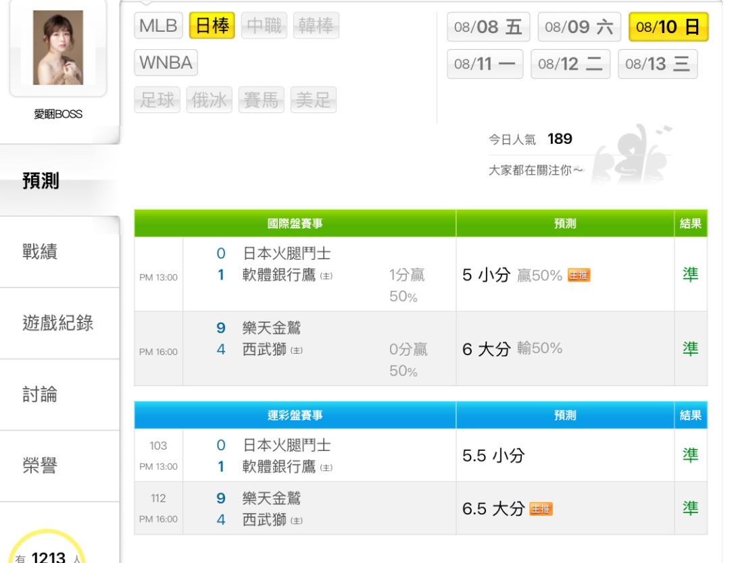The height and width of the screenshot is (563, 730).
Task: Select the 韓棒 league tab
Action: tap(316, 25)
